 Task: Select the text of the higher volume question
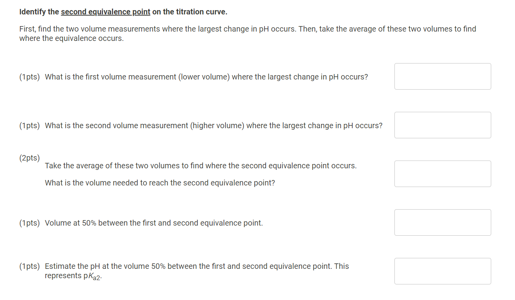click(x=213, y=125)
